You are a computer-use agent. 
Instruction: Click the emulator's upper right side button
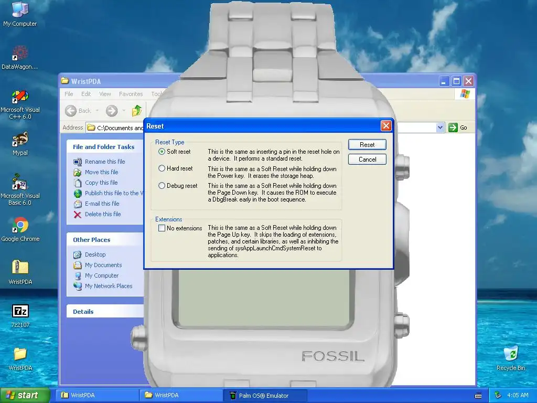click(402, 168)
